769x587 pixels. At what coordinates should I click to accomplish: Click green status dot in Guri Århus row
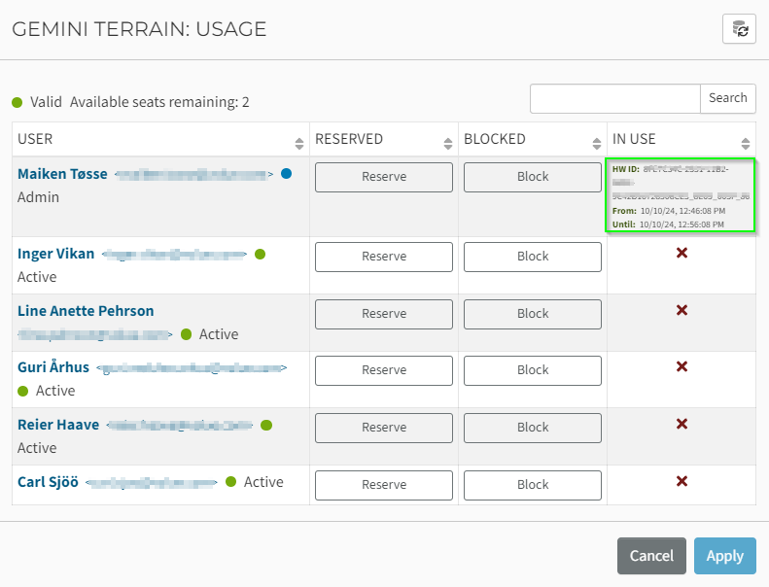tap(22, 391)
